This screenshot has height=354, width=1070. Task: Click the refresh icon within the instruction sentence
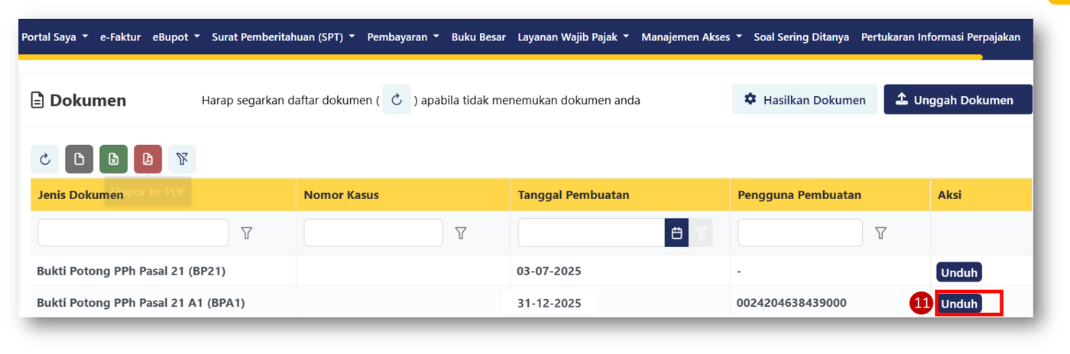click(x=397, y=100)
